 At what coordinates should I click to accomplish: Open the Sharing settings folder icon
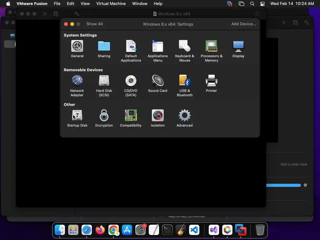click(104, 46)
